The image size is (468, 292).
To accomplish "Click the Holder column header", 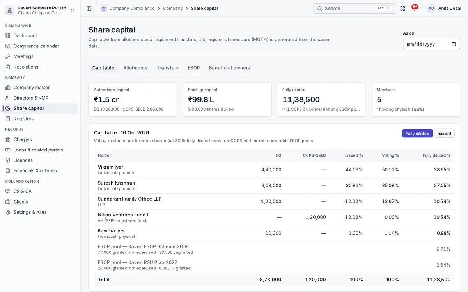I will point(105,155).
